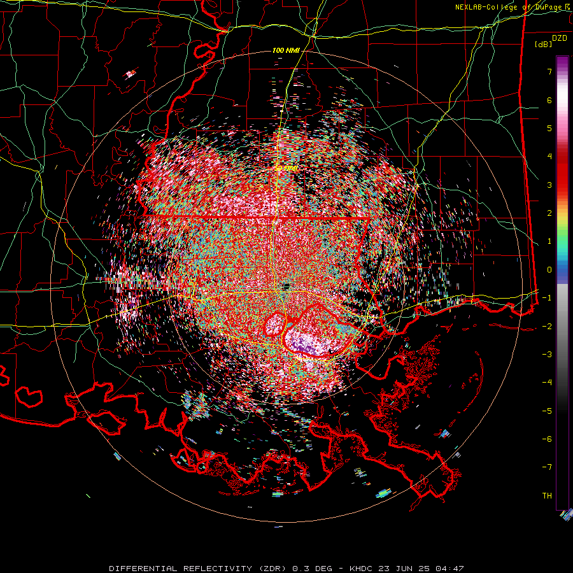Click the TH threshold label on the scale
Viewport: 573px width, 573px height.
click(x=547, y=495)
